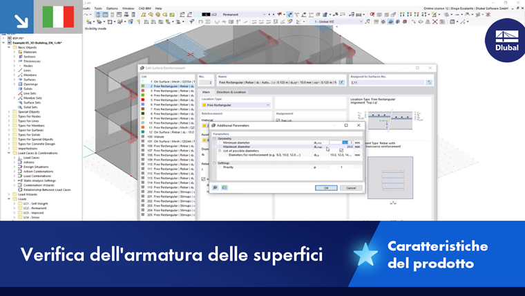Select list row 12 On Surface Rebar
Viewport: 525px width, 296px height.
tap(168, 132)
